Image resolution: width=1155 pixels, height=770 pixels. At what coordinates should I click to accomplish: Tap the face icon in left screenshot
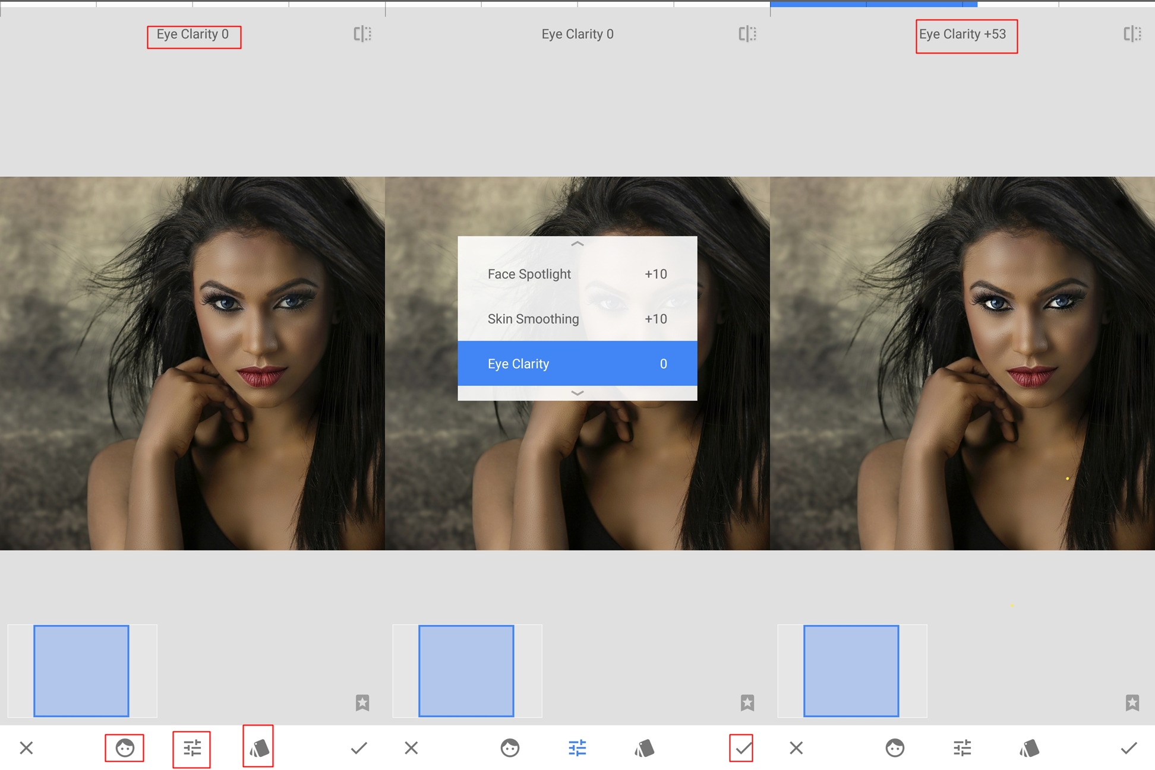(x=125, y=748)
